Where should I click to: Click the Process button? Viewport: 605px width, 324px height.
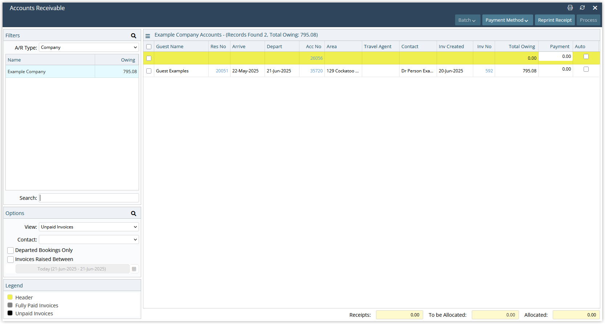[x=588, y=20]
